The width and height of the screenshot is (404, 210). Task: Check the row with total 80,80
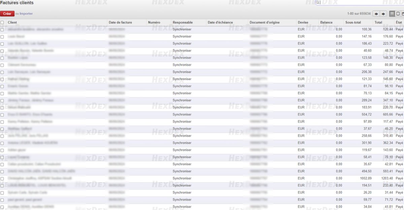[x=2, y=65]
